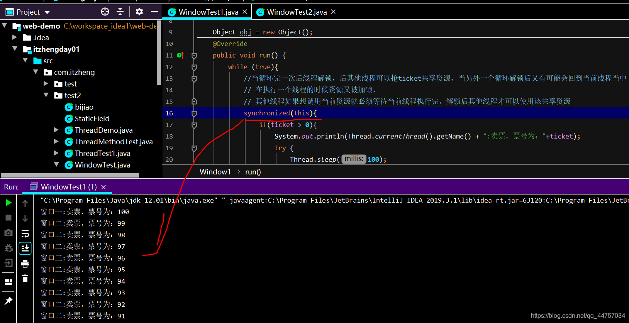629x323 pixels.
Task: Click the Project tree vertical scrollbar
Action: (x=159, y=52)
